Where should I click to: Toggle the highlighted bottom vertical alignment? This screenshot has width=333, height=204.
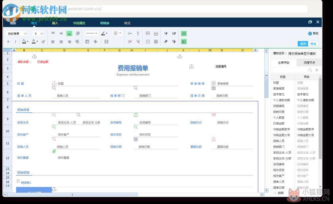pos(69,34)
